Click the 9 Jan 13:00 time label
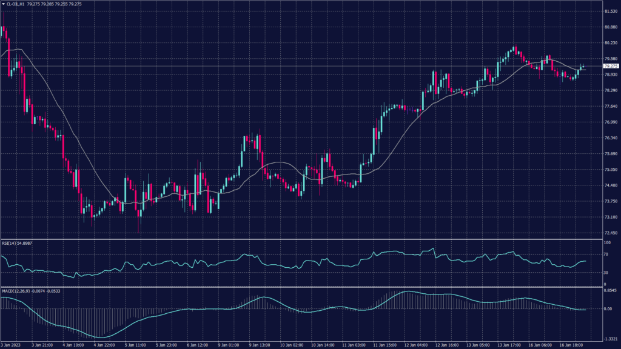The image size is (621, 349). point(258,345)
